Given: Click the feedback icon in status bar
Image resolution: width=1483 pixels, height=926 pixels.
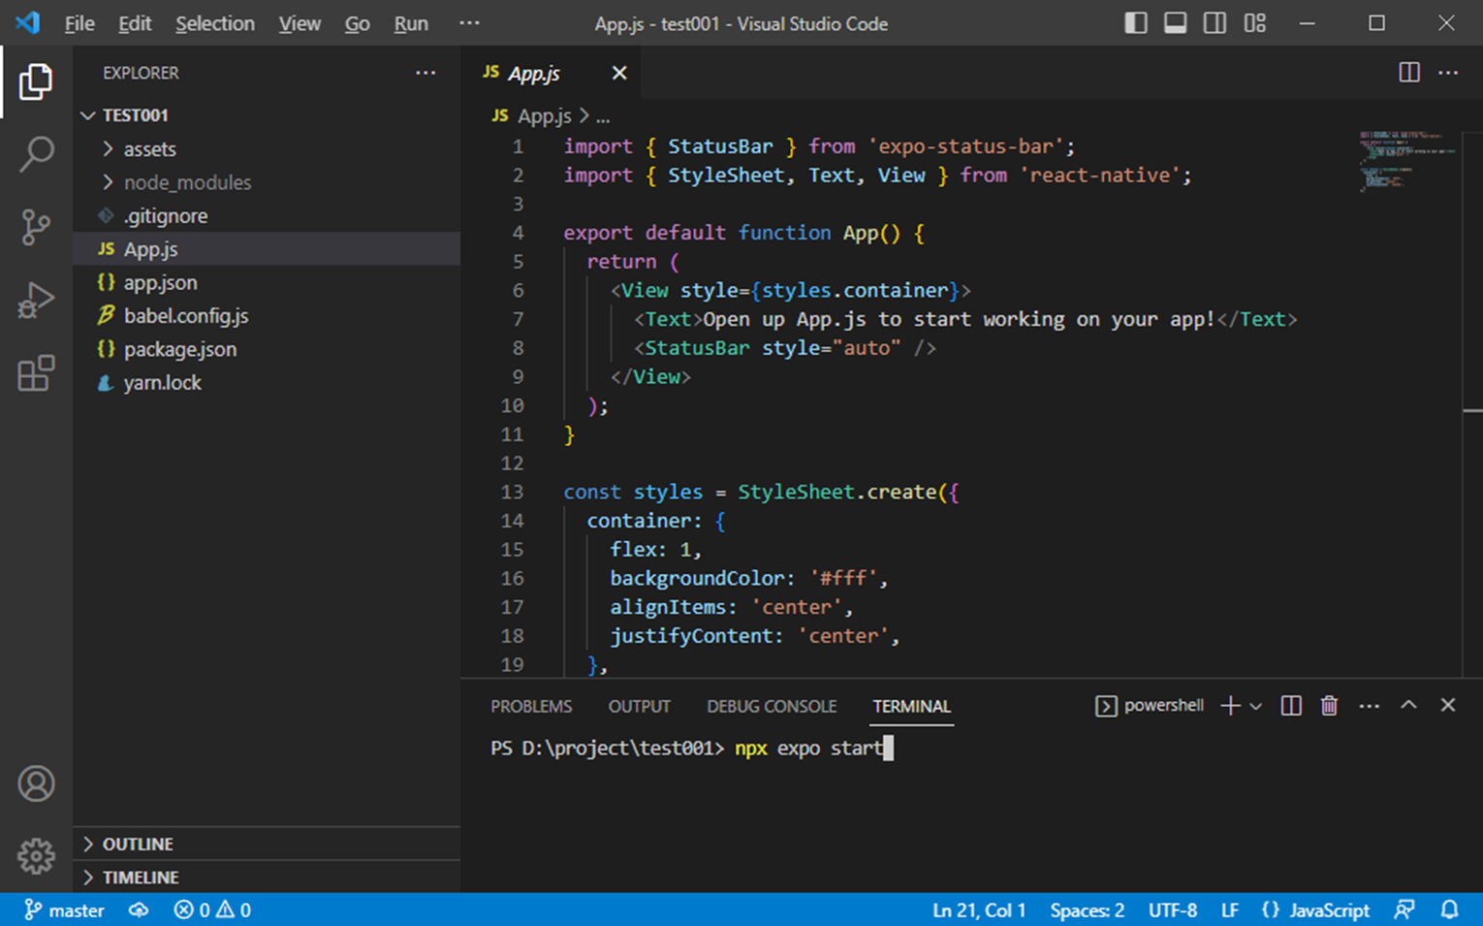Looking at the screenshot, I should [1404, 910].
